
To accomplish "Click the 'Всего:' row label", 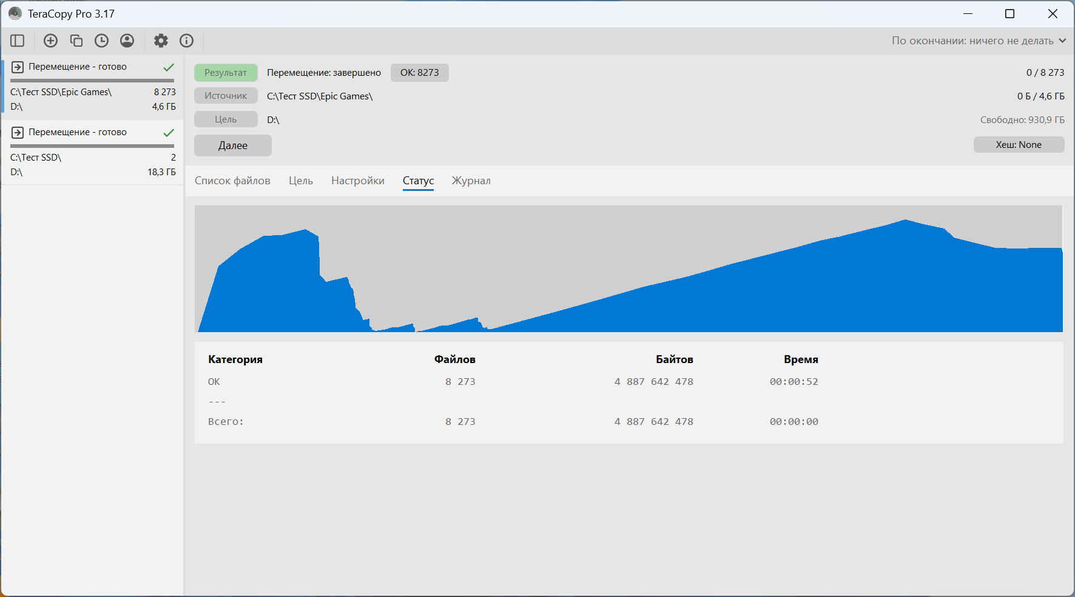I will (x=226, y=422).
